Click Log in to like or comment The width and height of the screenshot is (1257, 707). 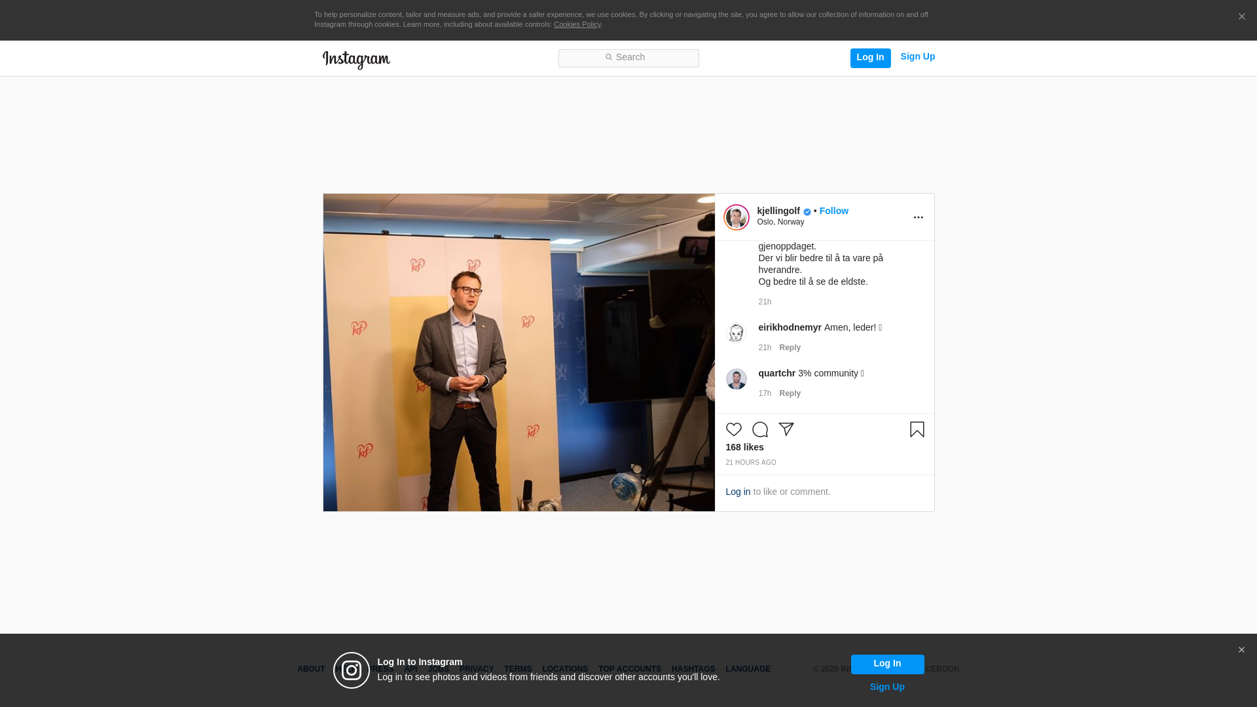tap(738, 492)
